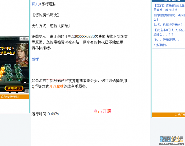Select the 运行时间:0.697s text
Image resolution: width=185 pixels, height=146 pixels.
click(45, 114)
